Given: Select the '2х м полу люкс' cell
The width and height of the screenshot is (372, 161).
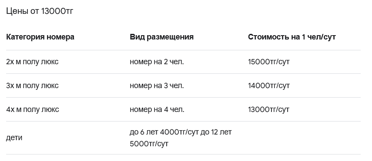Looking at the screenshot, I should [x=32, y=62].
